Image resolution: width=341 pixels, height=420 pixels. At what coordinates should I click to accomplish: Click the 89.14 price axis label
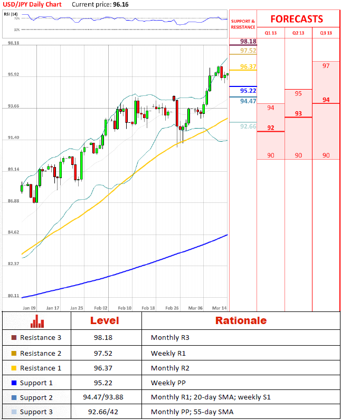tap(13, 169)
